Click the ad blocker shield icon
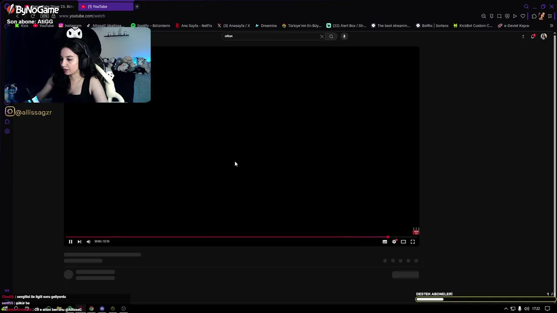This screenshot has width=557, height=313. 507,16
